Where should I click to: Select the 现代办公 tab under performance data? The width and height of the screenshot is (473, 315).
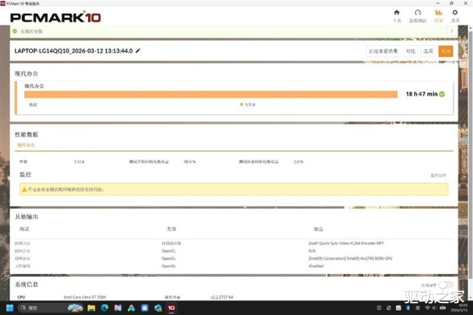pyautogui.click(x=26, y=145)
